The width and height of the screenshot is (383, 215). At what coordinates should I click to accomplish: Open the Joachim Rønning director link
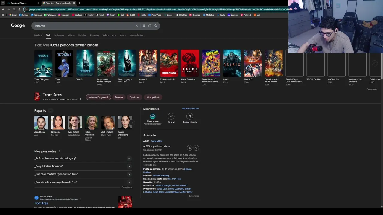click(161, 176)
